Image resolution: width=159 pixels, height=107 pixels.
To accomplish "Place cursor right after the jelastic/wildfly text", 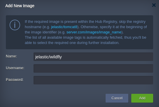I will point(62,57).
